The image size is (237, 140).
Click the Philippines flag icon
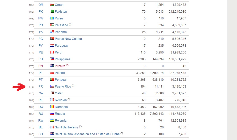tap(52, 59)
